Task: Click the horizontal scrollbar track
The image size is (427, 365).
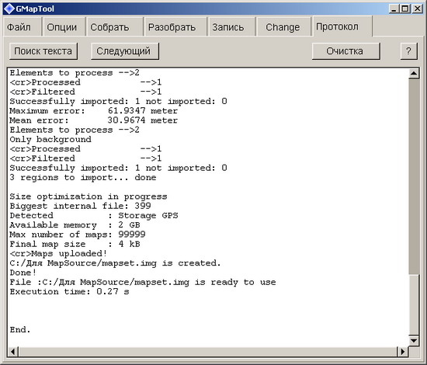Action: [208, 352]
